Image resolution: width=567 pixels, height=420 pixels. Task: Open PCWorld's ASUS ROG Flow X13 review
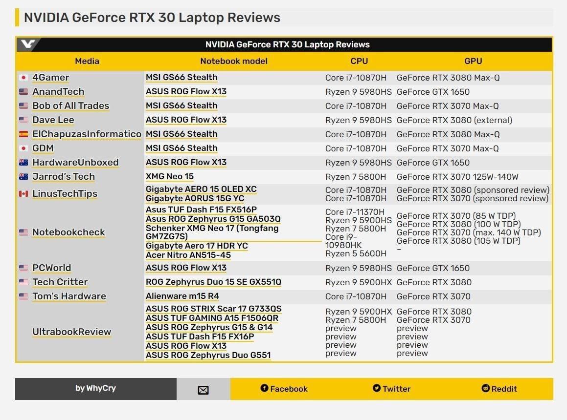[186, 268]
